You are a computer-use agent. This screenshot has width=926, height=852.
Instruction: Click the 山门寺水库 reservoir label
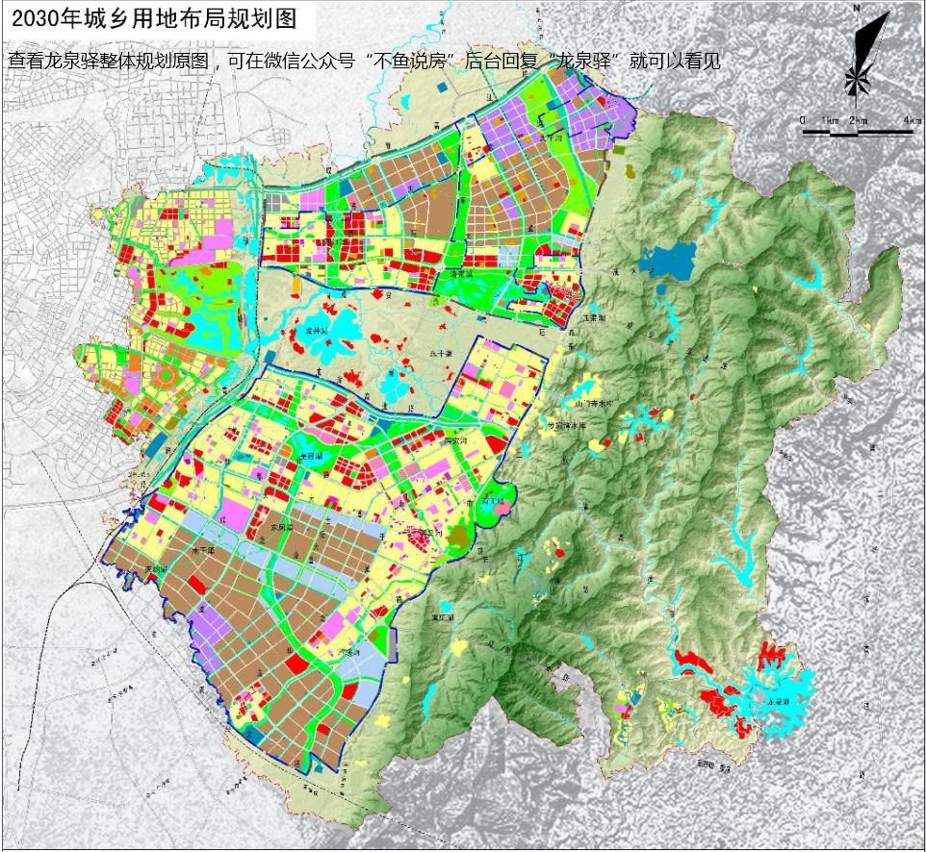tap(594, 403)
